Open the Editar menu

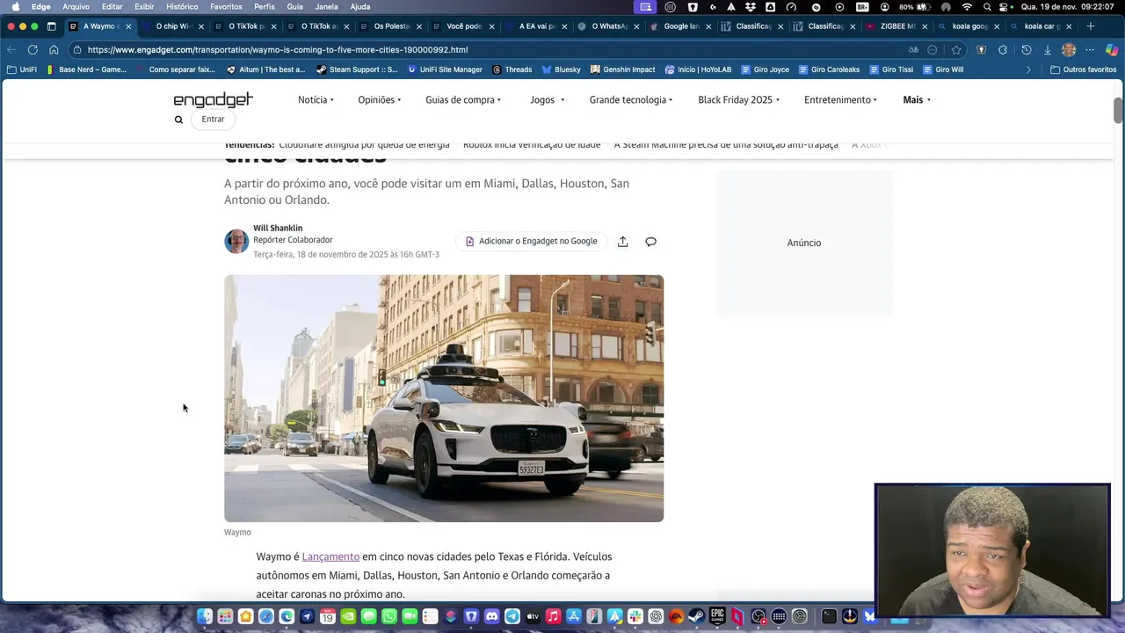tap(112, 6)
